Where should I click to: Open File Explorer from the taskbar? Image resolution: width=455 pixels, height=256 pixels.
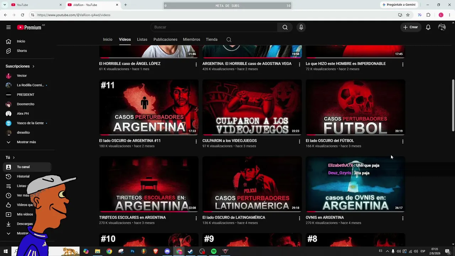coord(97,251)
